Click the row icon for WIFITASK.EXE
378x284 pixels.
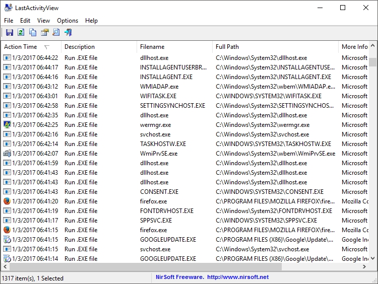[7, 96]
